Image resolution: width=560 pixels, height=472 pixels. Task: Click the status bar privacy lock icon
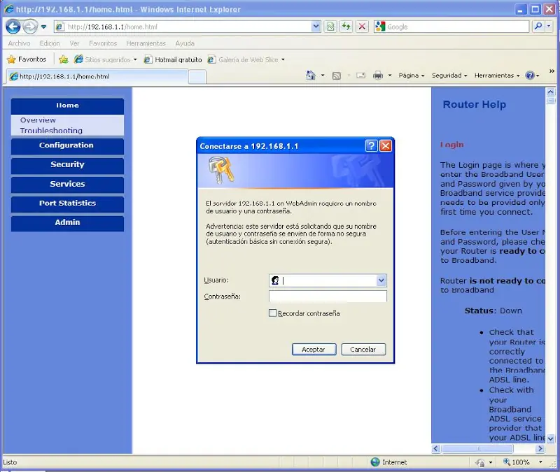click(480, 462)
